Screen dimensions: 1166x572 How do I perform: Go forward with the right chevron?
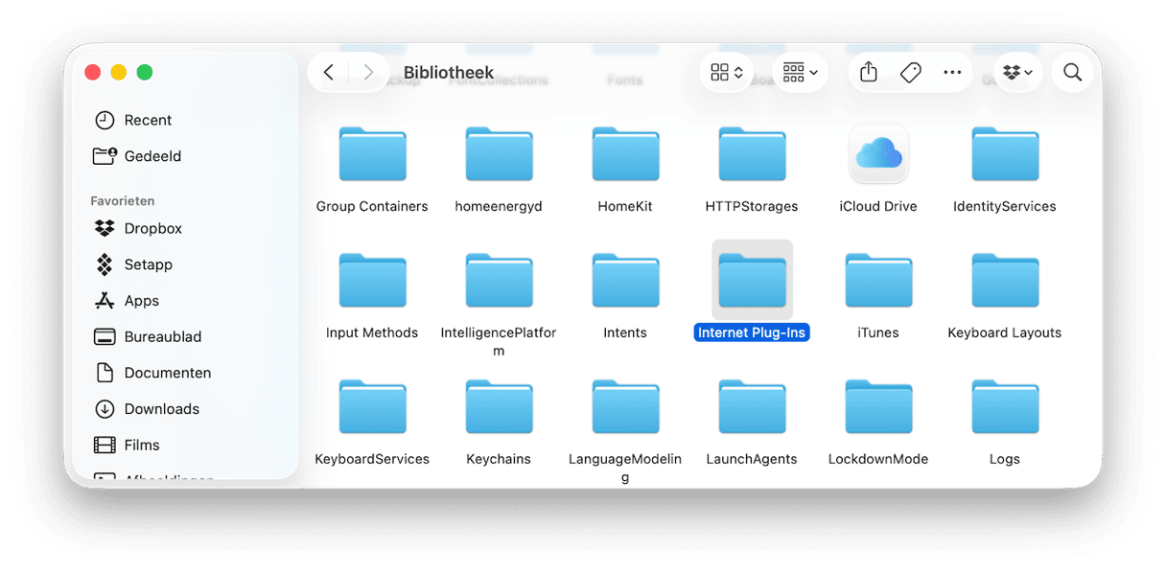[368, 73]
